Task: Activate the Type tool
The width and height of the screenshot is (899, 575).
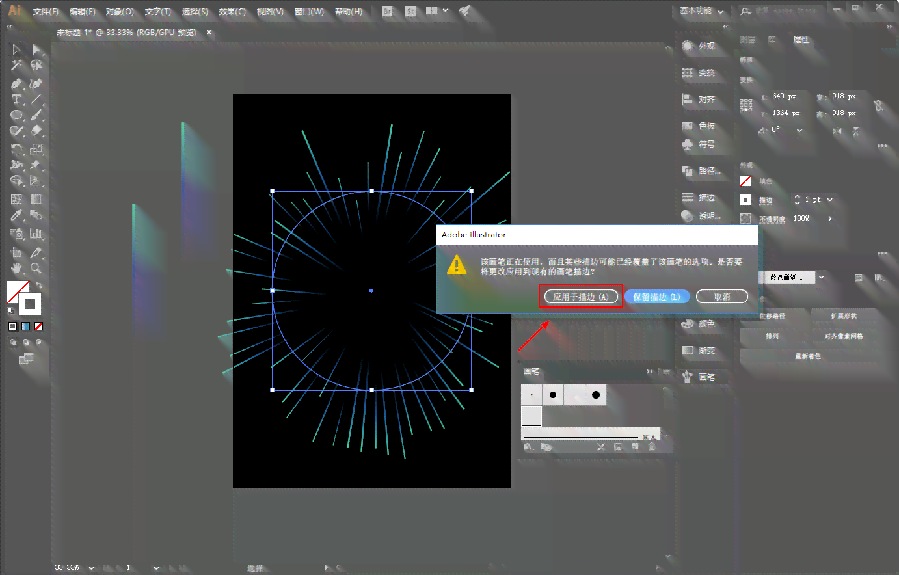Action: pyautogui.click(x=16, y=100)
